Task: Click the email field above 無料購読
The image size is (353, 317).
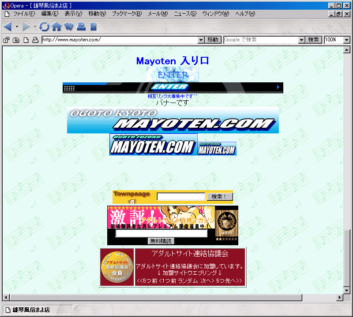Action: click(x=161, y=233)
